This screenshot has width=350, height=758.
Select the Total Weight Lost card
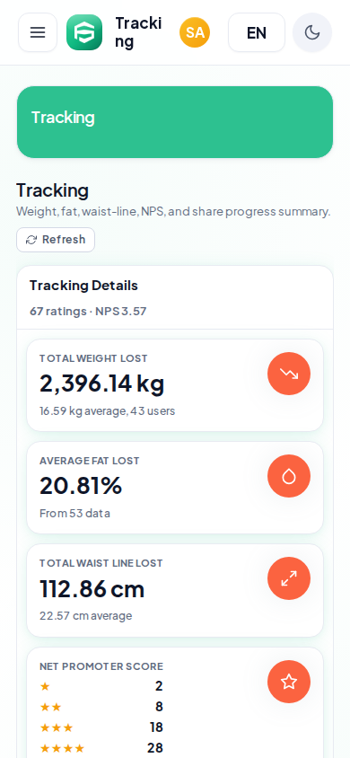pyautogui.click(x=175, y=385)
